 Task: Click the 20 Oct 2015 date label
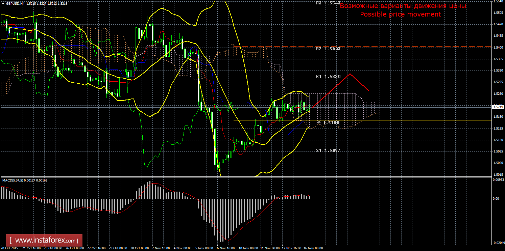[x=9, y=248]
